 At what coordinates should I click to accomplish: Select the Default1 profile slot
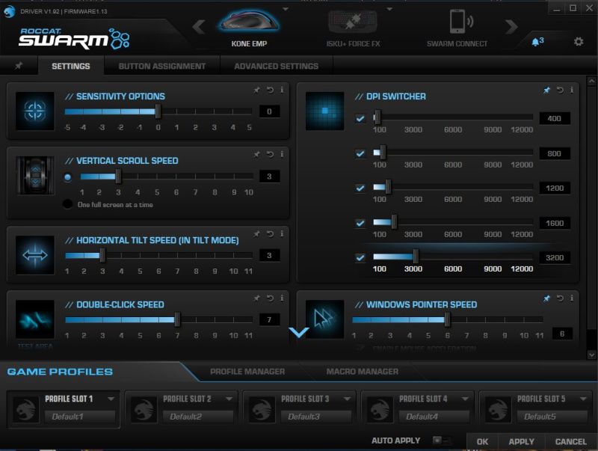coord(80,417)
